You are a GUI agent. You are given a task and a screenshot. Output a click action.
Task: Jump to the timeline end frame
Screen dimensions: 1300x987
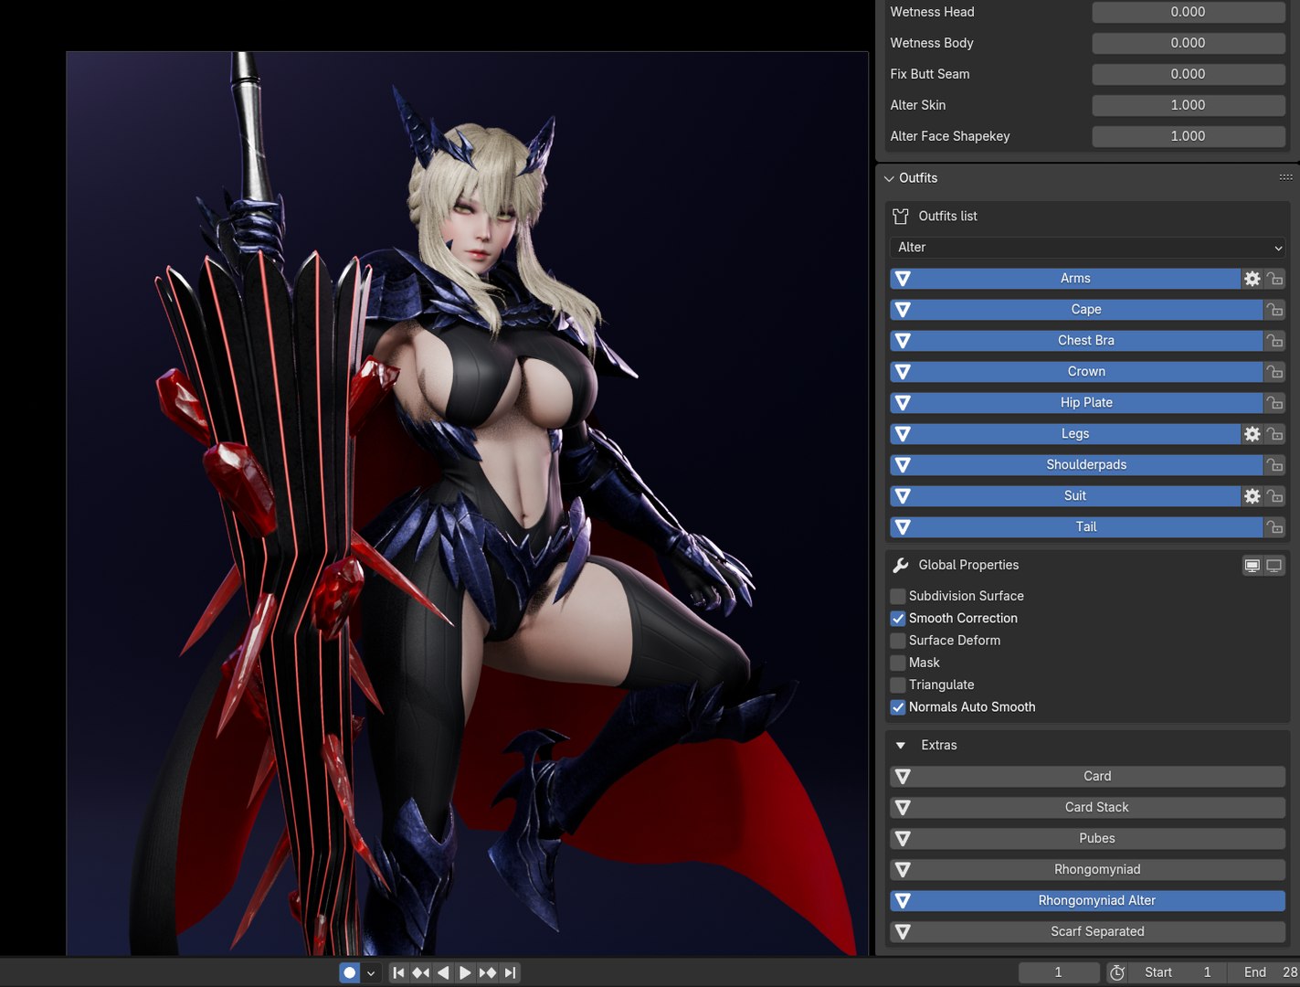(510, 972)
